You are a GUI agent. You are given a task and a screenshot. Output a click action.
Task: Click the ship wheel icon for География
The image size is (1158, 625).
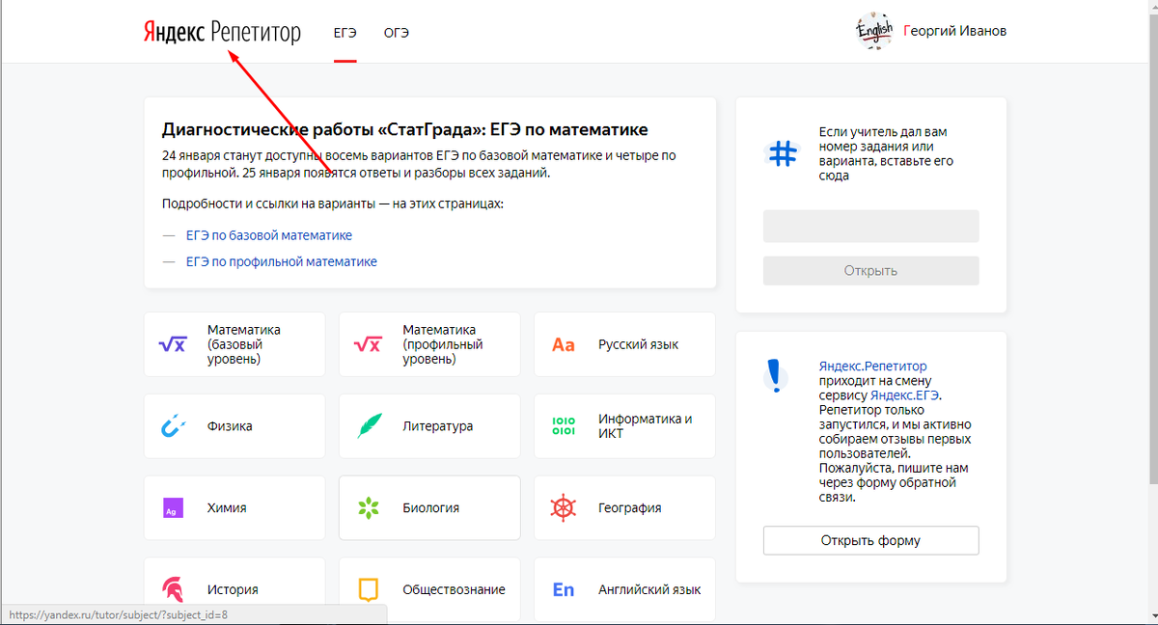(564, 507)
